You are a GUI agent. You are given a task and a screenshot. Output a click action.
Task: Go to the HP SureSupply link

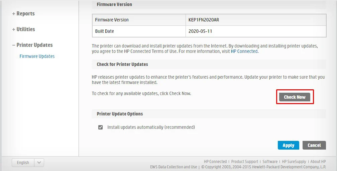294,161
